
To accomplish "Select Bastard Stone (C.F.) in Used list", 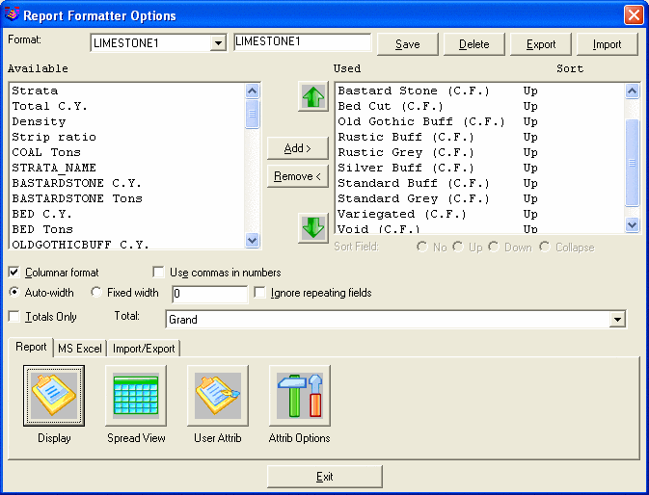I will [479, 91].
